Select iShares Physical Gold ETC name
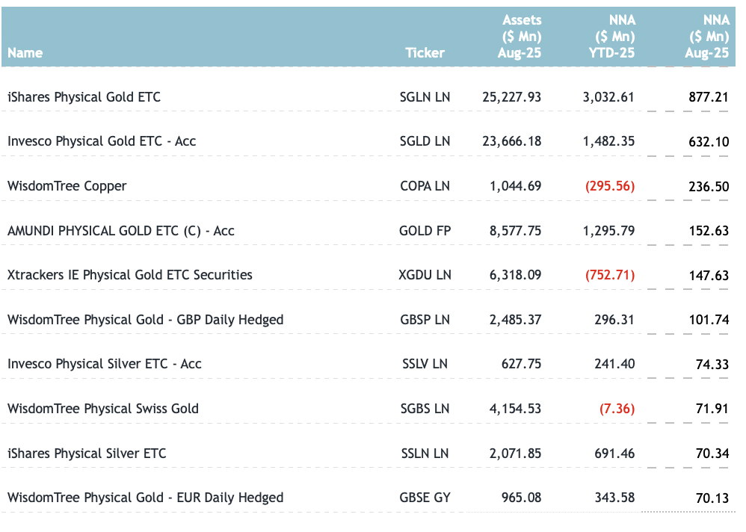 coord(84,97)
